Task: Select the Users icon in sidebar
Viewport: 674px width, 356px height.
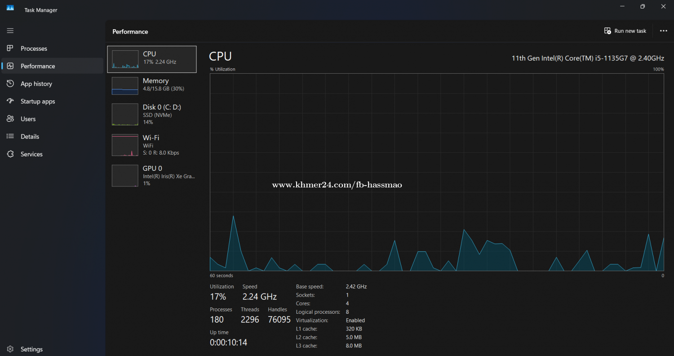Action: (10, 119)
